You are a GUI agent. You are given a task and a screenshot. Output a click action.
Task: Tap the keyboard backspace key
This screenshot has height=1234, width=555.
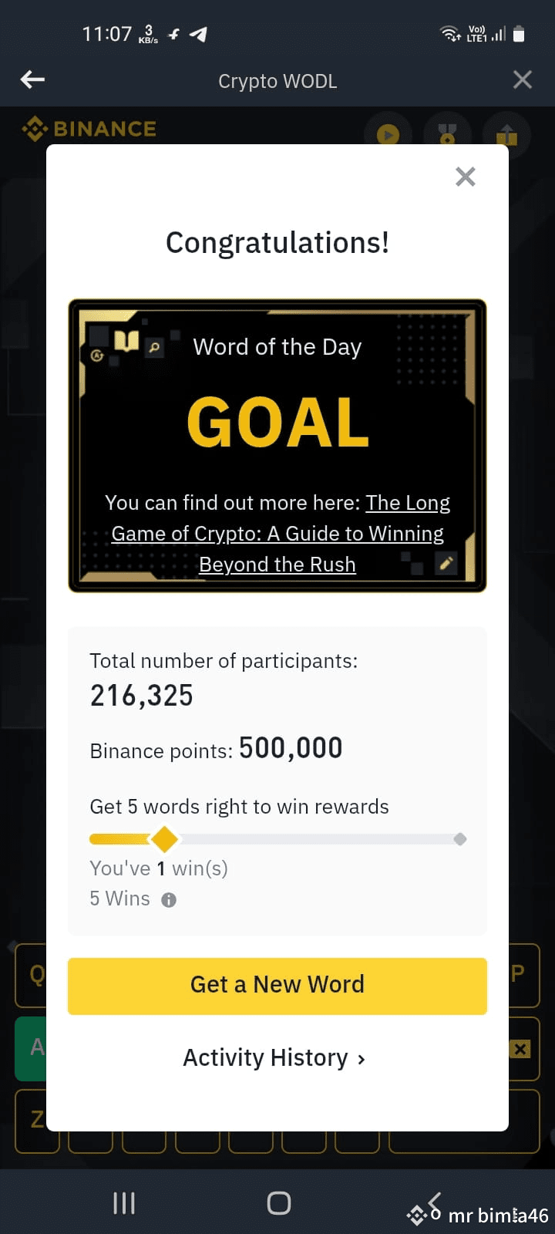coord(520,1049)
